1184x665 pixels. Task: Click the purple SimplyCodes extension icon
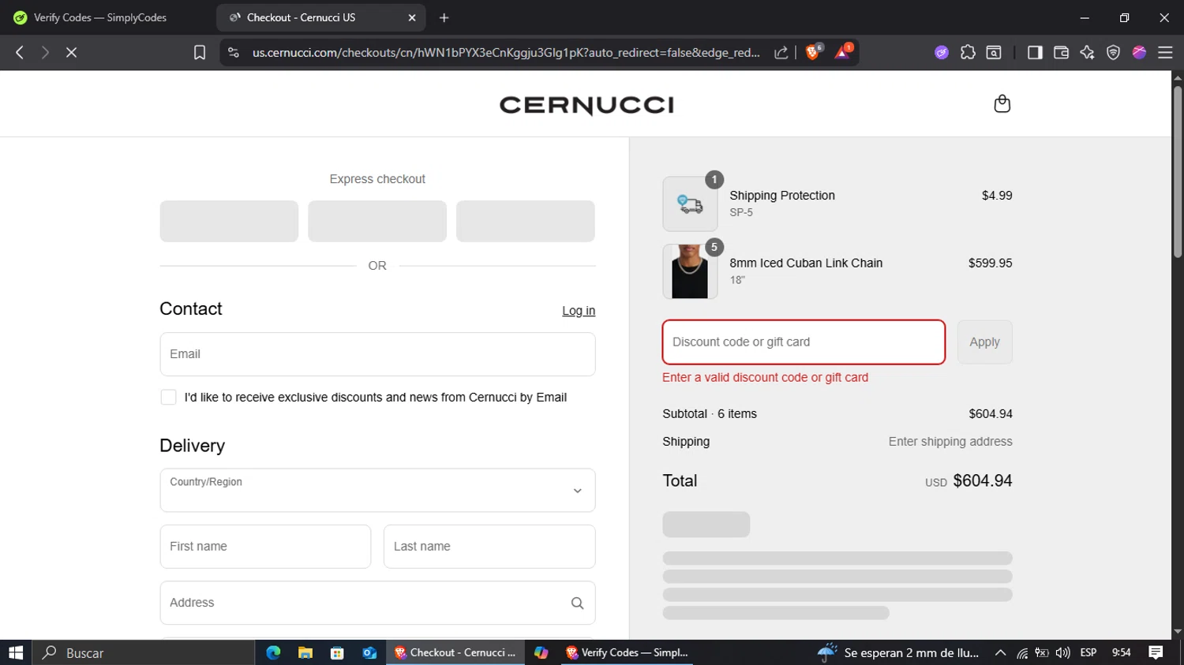tap(941, 52)
